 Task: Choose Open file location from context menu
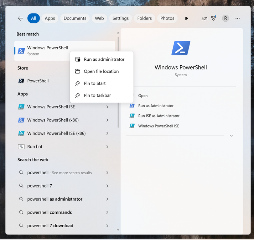point(102,71)
